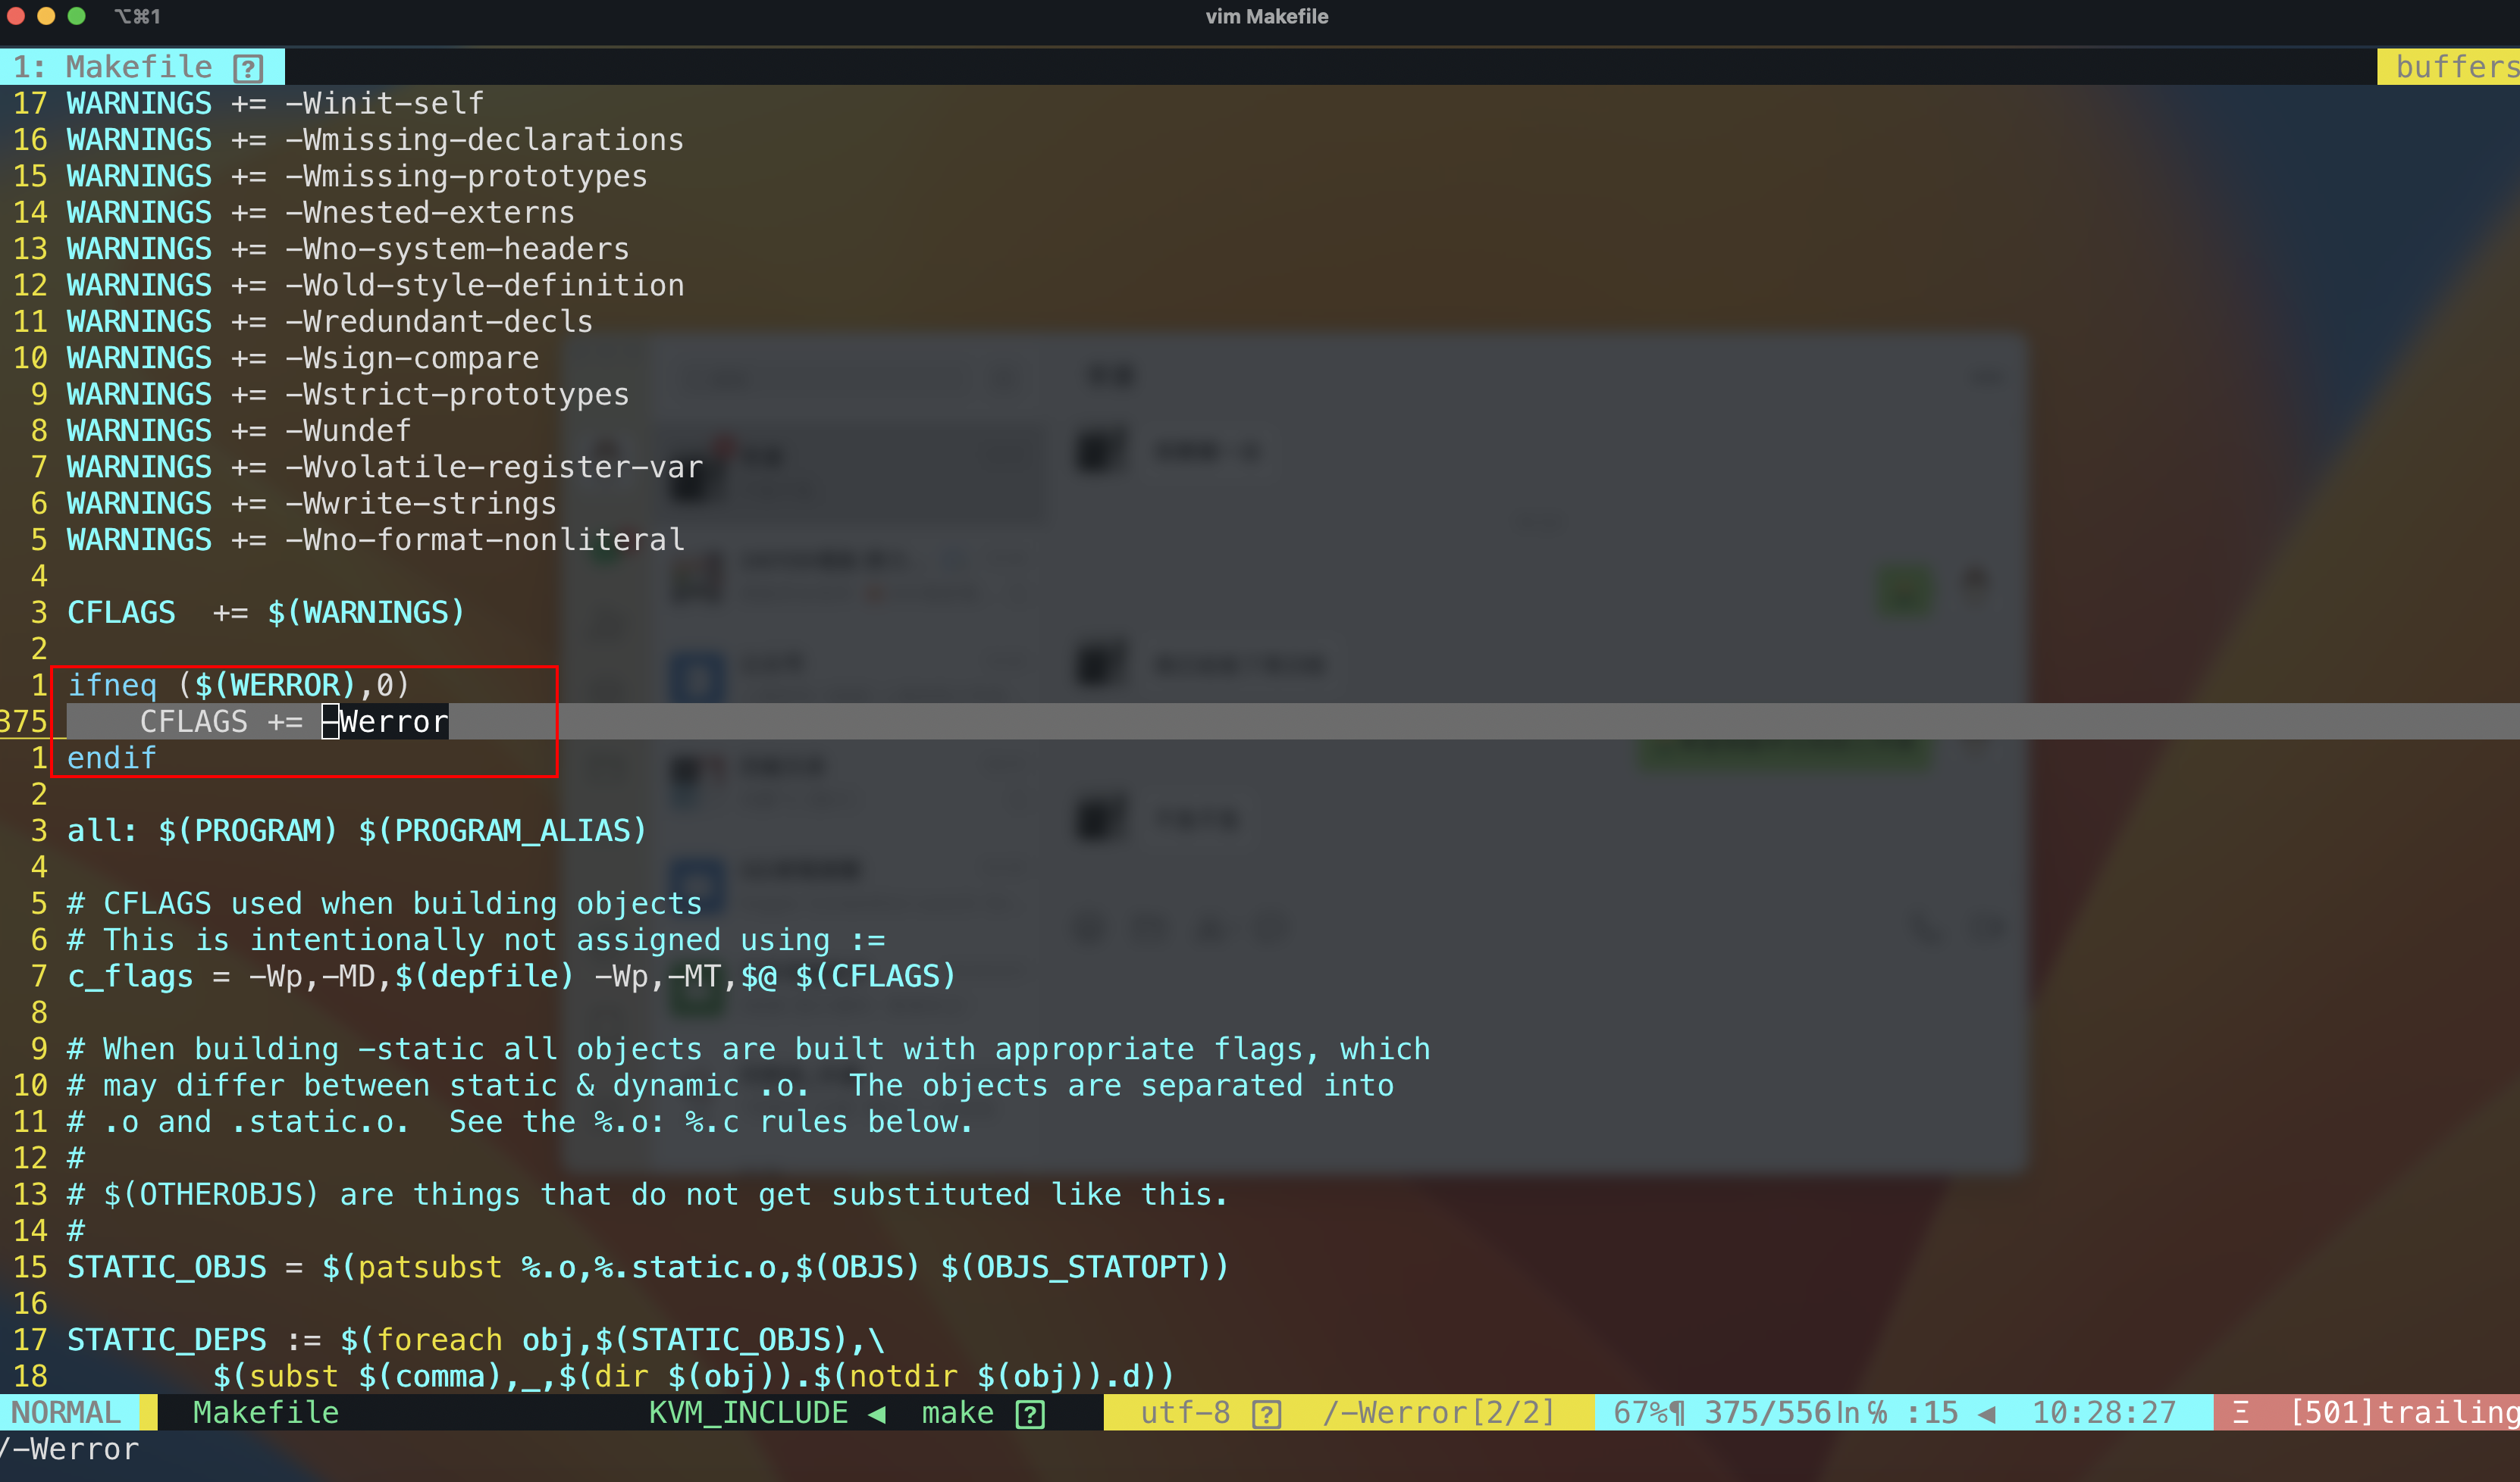2520x1482 pixels.
Task: Click the left-pointing arrow after KVM_INCLUDE
Action: 877,1413
